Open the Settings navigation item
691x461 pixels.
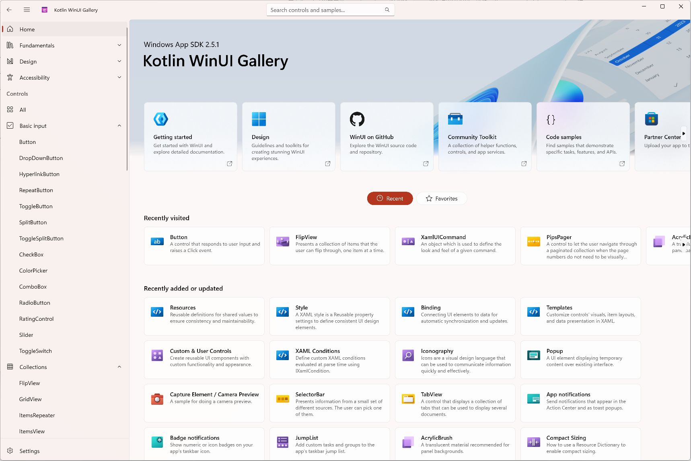coord(64,451)
